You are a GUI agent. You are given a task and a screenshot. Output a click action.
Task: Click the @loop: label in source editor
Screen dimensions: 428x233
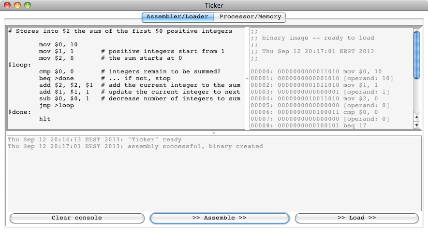(x=20, y=65)
